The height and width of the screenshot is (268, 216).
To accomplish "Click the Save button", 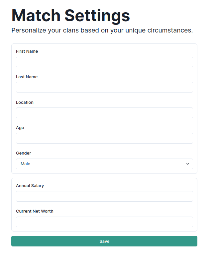I will click(x=104, y=241).
